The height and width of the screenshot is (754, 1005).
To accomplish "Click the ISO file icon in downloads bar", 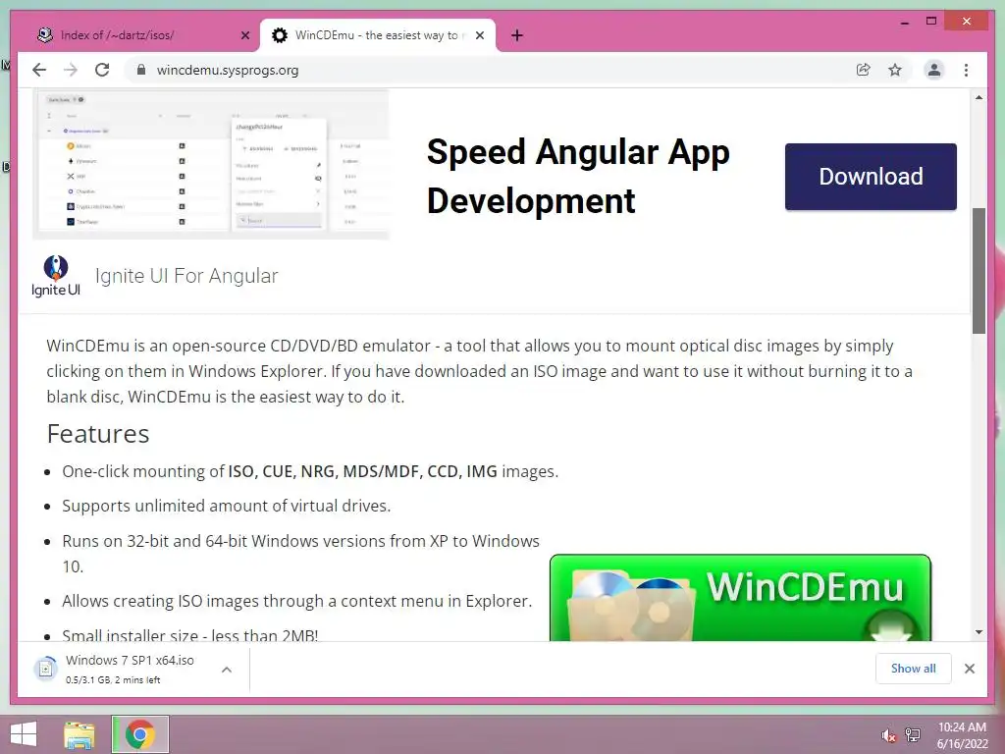I will click(45, 669).
